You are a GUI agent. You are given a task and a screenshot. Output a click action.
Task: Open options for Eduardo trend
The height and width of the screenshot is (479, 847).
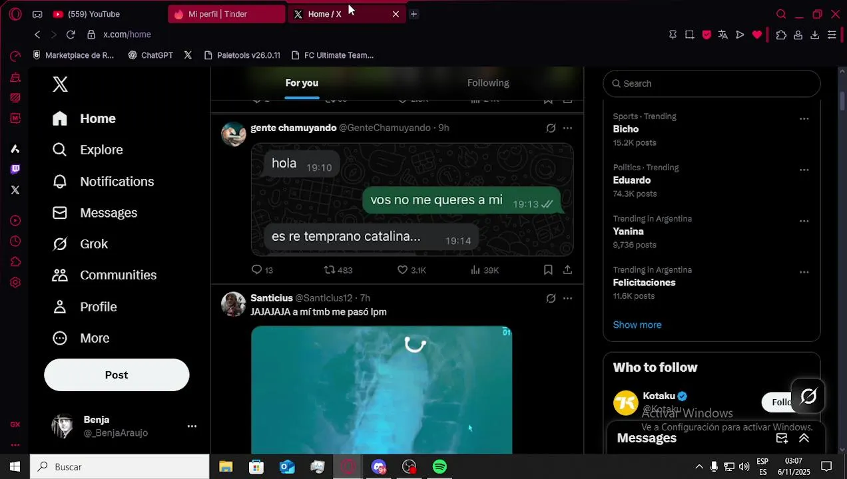click(x=804, y=170)
